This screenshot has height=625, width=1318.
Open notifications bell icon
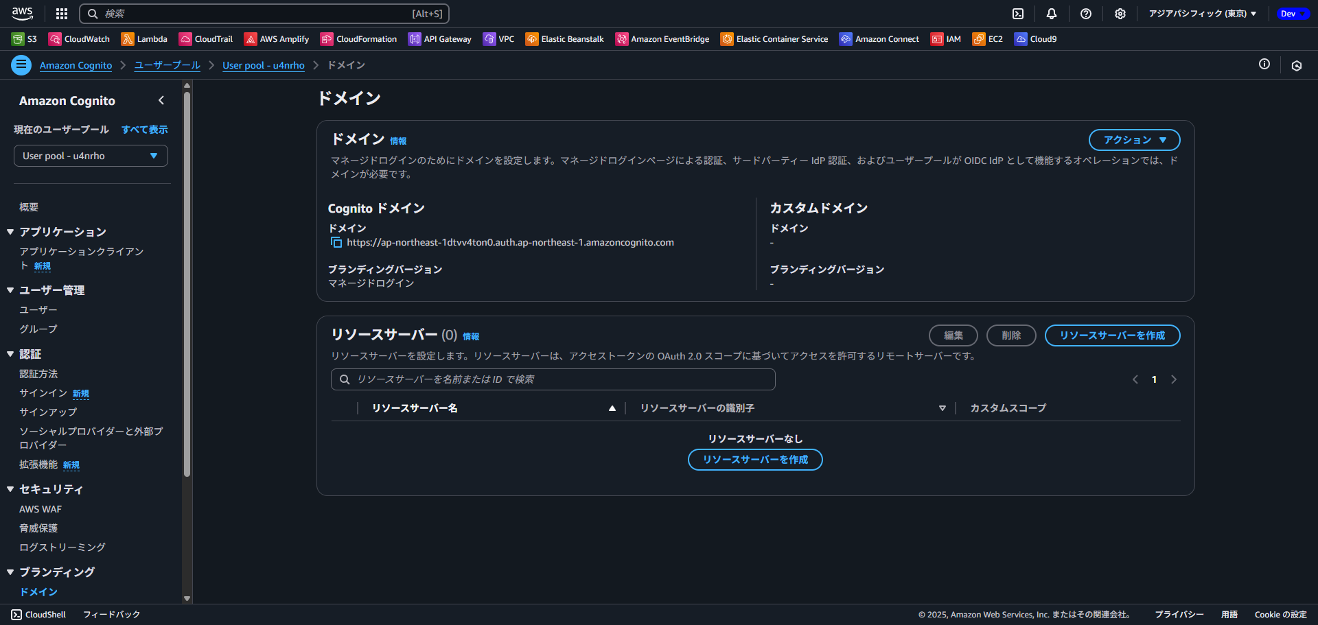pyautogui.click(x=1052, y=14)
